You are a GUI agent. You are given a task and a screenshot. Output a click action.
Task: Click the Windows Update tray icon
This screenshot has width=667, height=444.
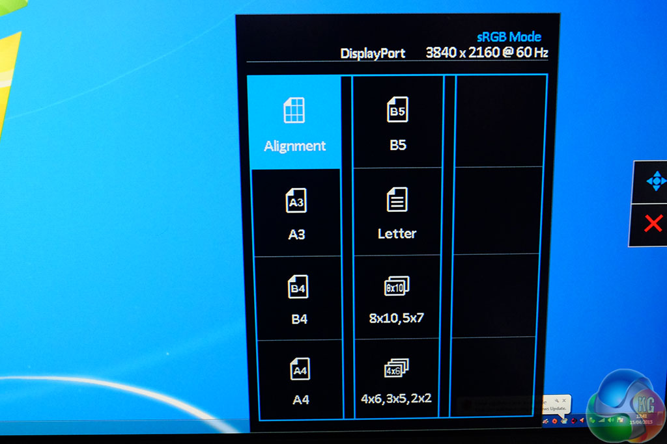point(564,421)
